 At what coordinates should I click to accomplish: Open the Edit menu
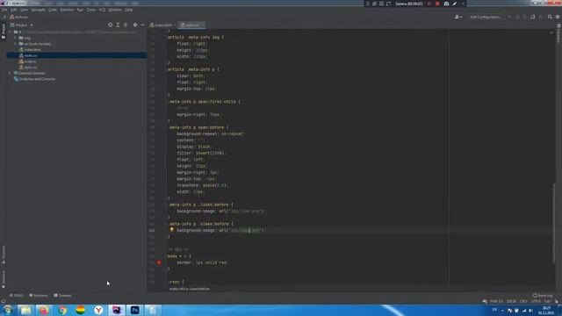tap(14, 10)
